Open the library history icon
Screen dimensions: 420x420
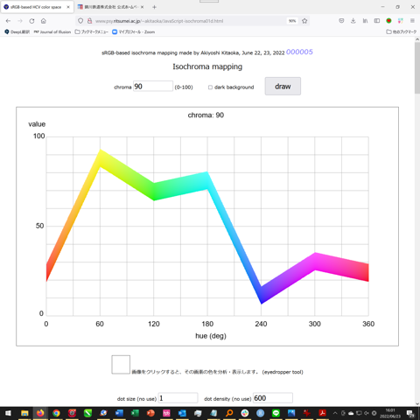coord(365,21)
